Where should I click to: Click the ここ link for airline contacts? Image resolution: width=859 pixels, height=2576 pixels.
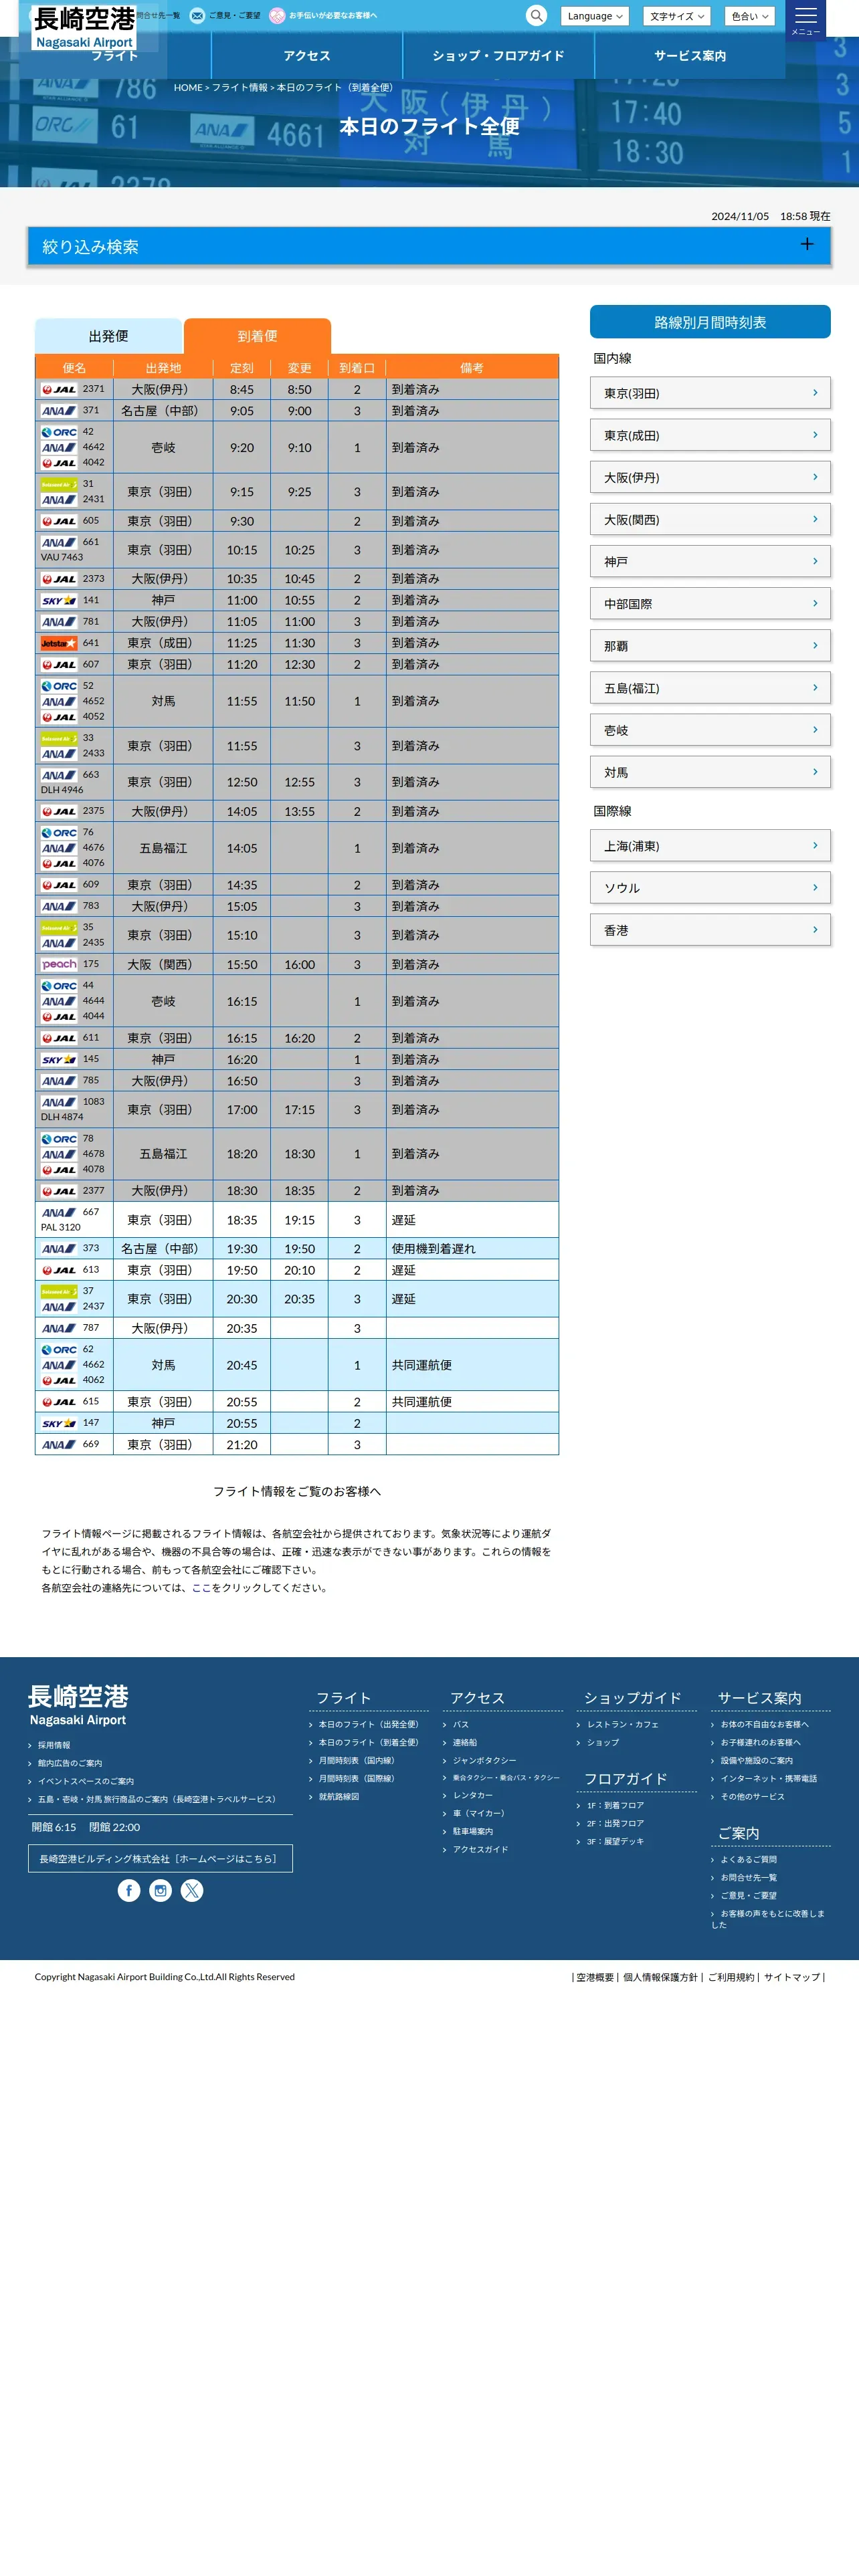click(201, 1587)
